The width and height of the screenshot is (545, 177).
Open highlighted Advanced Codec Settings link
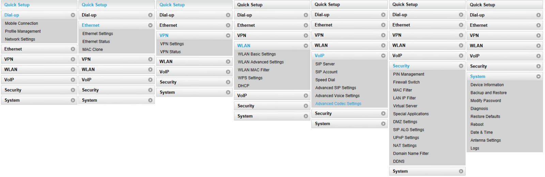pos(338,104)
